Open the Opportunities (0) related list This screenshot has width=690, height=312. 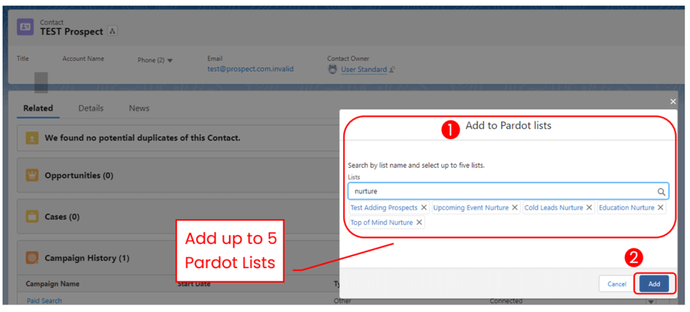[79, 176]
